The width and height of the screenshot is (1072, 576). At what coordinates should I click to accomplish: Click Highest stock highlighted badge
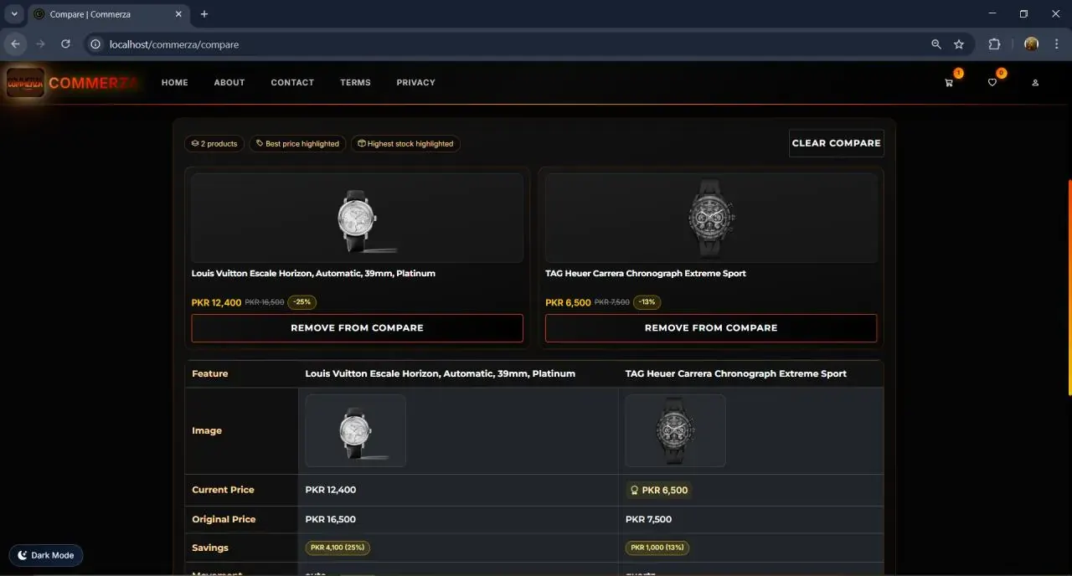click(x=405, y=144)
